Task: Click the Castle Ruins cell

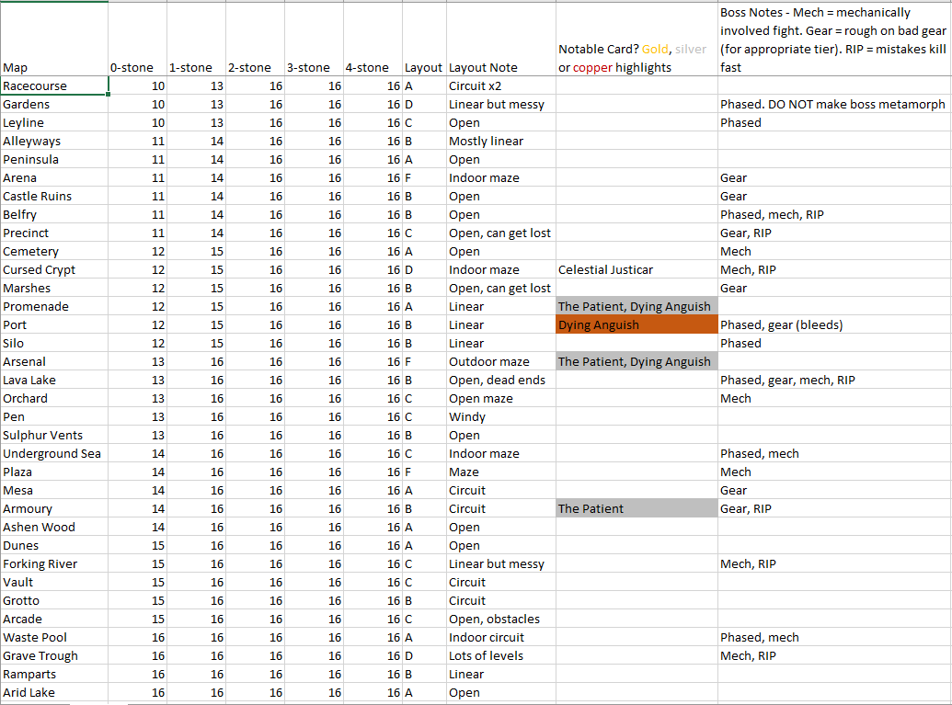Action: pyautogui.click(x=54, y=196)
